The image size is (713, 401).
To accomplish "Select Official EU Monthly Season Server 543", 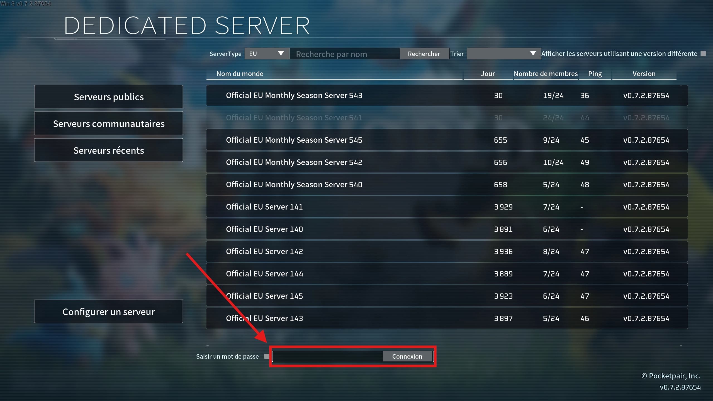I will tap(447, 95).
